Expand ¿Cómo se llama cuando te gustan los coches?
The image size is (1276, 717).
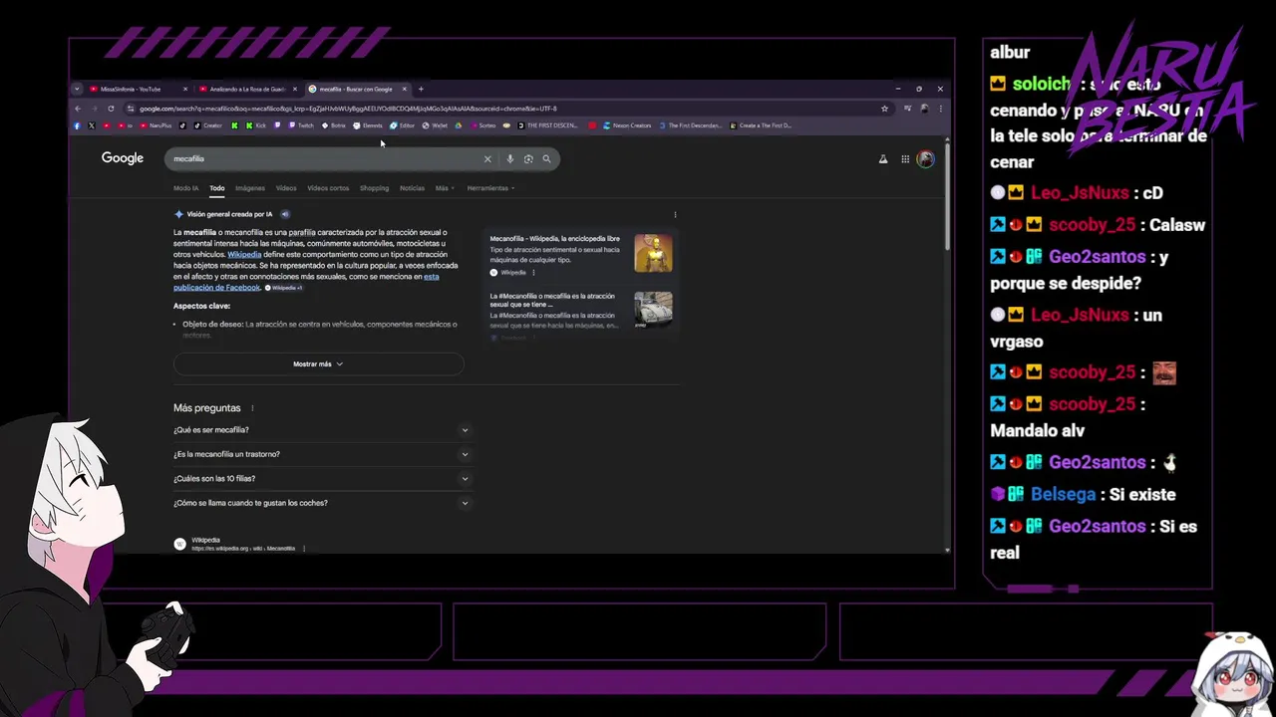pos(321,503)
